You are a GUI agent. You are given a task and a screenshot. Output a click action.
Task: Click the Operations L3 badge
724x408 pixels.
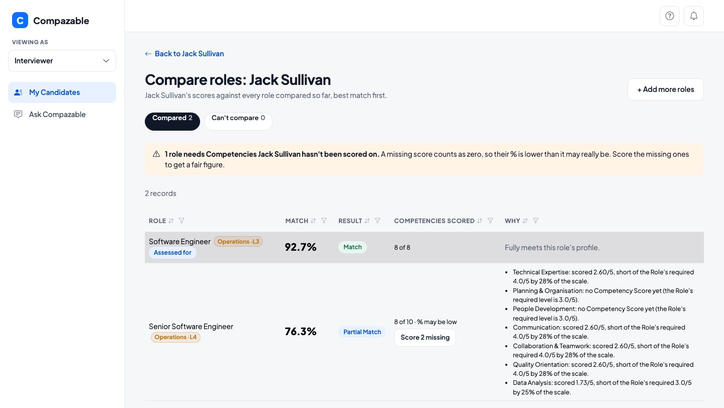pos(238,242)
